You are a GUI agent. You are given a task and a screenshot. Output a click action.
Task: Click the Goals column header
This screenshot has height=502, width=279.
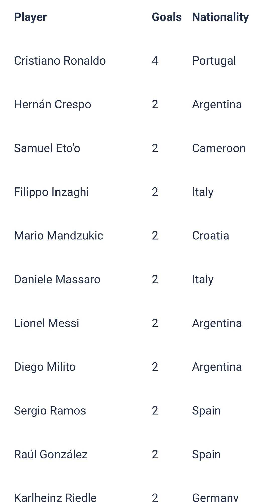click(166, 17)
